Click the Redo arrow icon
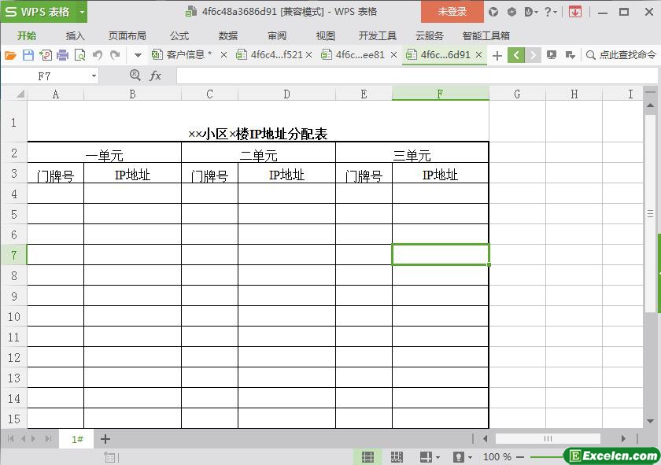This screenshot has height=465, width=661. pos(115,55)
